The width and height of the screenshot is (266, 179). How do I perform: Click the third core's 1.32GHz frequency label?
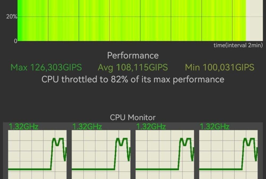tap(151, 126)
